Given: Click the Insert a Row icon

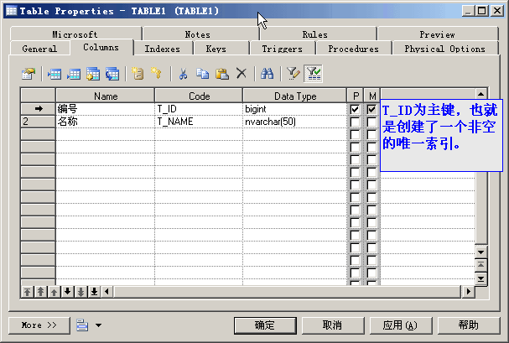Looking at the screenshot, I should 55,74.
